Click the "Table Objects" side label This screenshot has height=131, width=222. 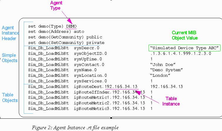pyautogui.click(x=10, y=98)
